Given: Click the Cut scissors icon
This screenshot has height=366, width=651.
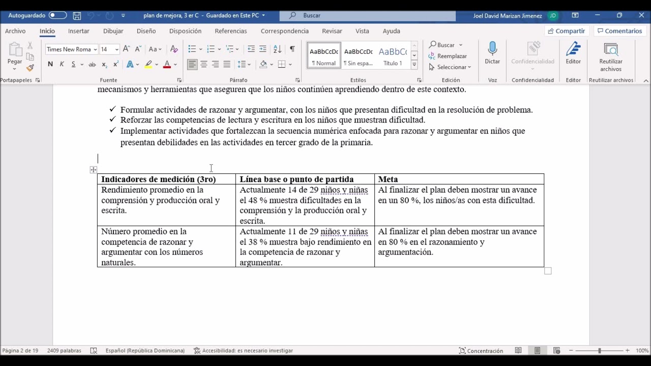Looking at the screenshot, I should click(30, 46).
